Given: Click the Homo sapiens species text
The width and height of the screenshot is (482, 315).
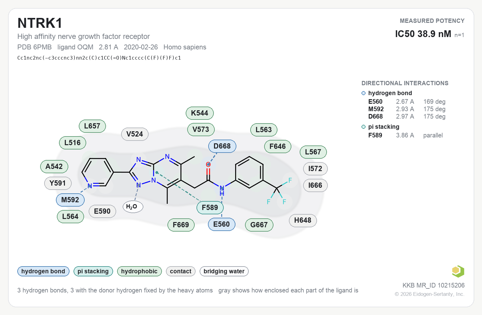Looking at the screenshot, I should pyautogui.click(x=185, y=47).
